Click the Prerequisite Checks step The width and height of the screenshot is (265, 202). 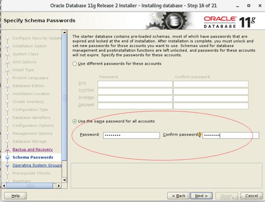[x=31, y=173]
